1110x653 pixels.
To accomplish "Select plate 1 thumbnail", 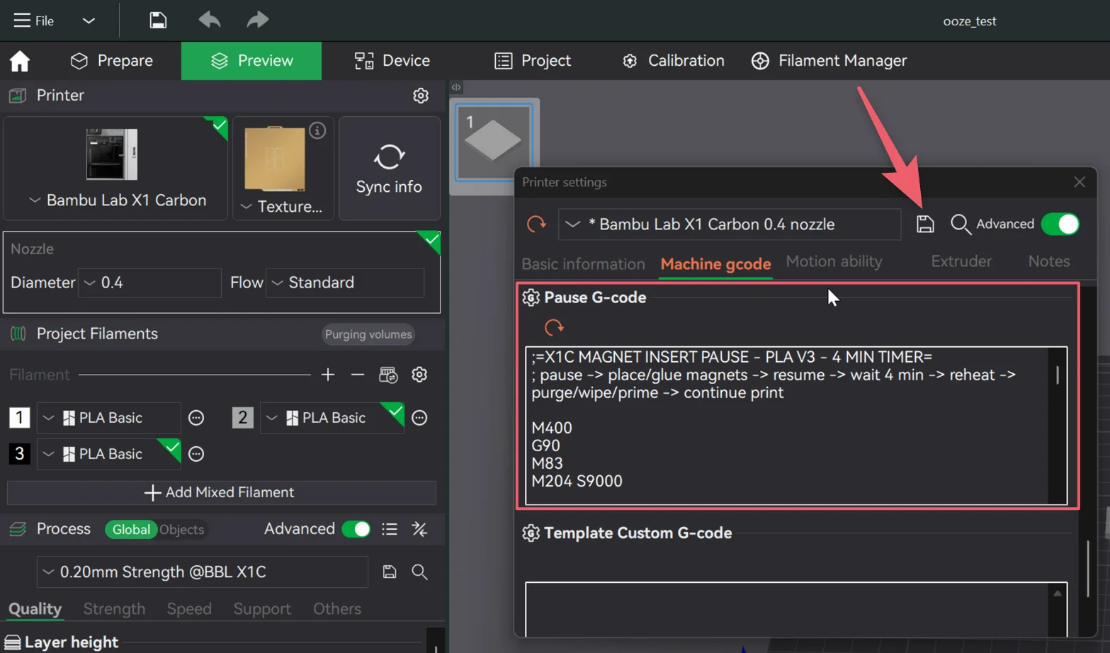I will point(494,141).
